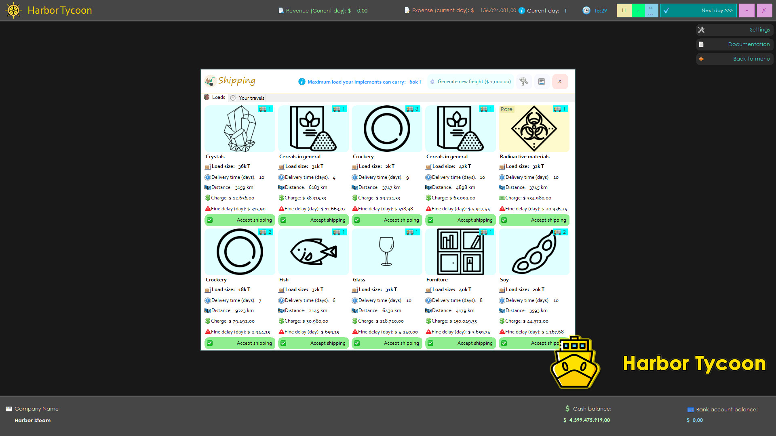The width and height of the screenshot is (776, 436).
Task: Toggle the checkmark on Radioactive materials Accept shipping
Action: (x=504, y=220)
